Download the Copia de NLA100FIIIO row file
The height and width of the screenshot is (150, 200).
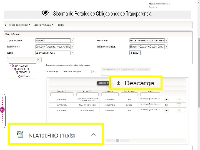179,100
